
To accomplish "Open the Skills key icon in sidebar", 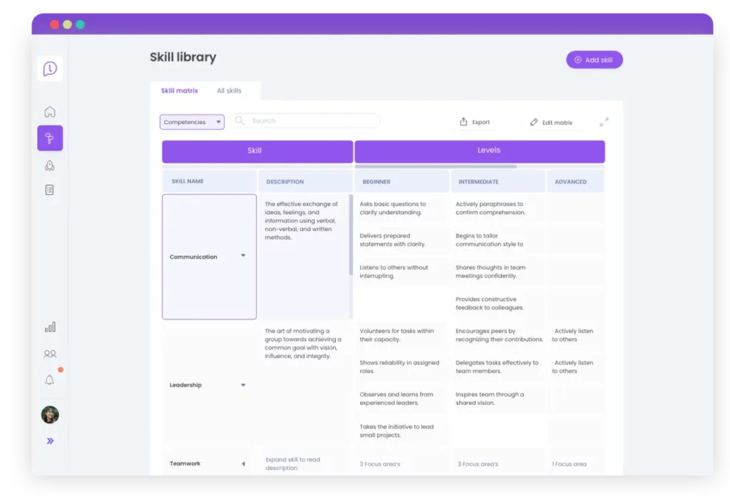I will [50, 138].
